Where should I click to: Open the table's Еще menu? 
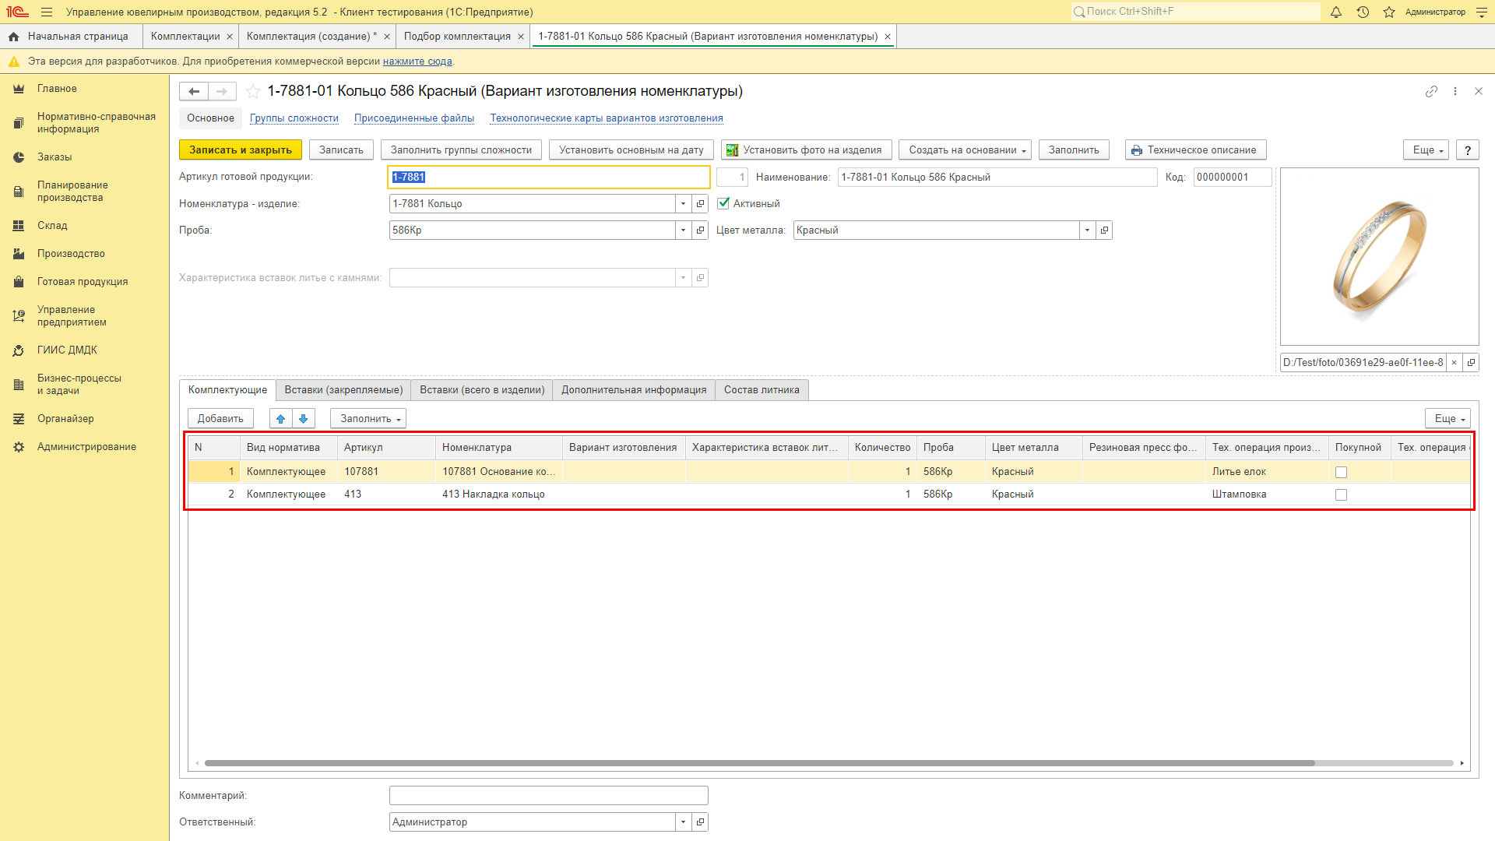1448,419
